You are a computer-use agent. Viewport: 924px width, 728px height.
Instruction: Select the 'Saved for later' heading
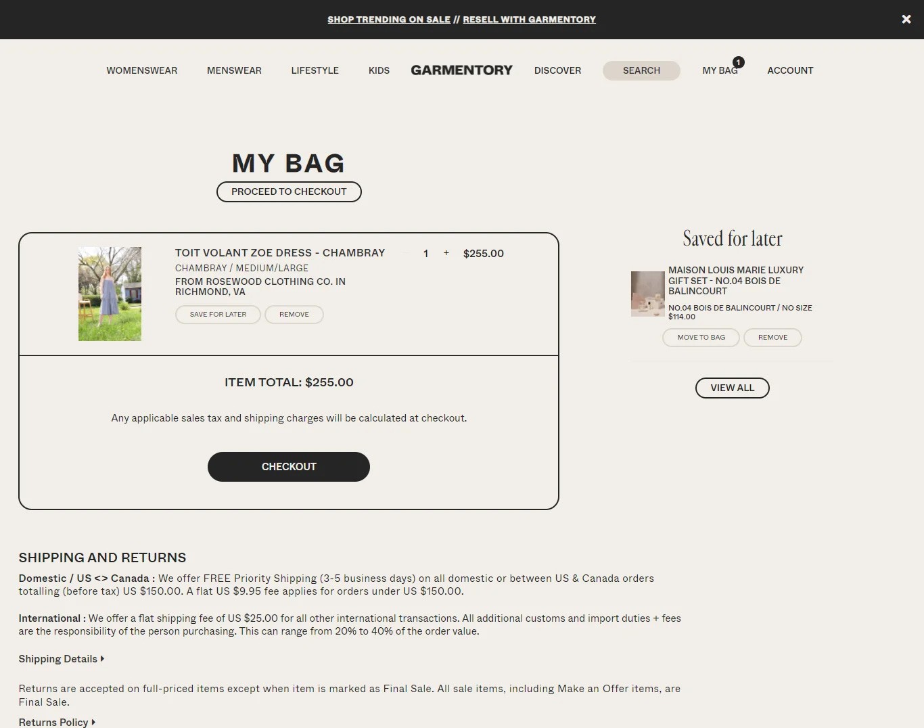click(733, 239)
